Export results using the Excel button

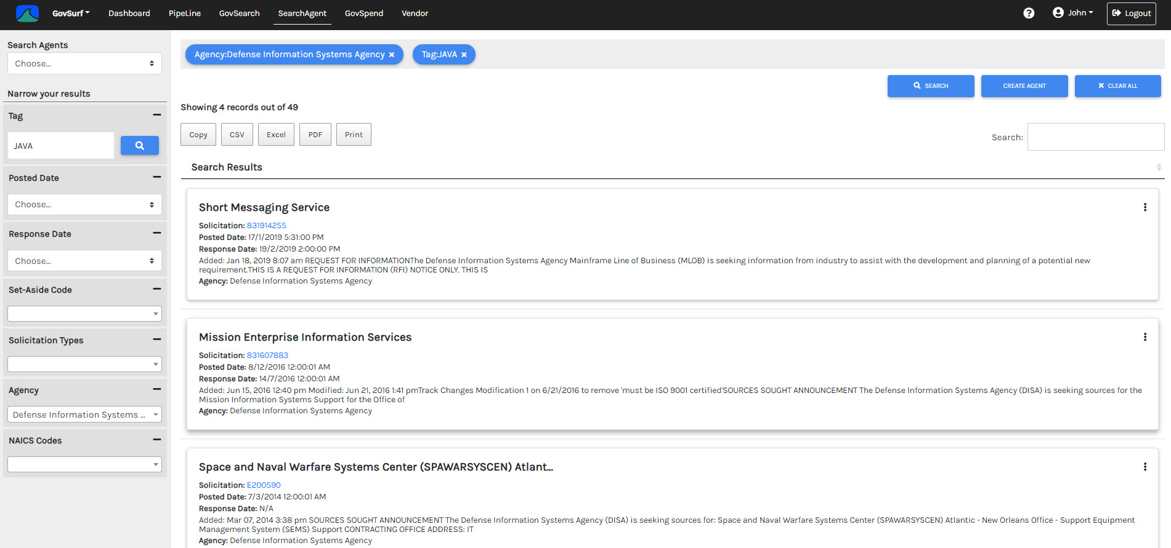[x=276, y=135]
